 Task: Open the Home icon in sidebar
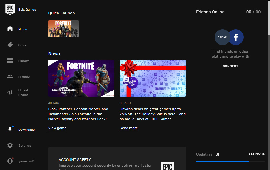10,29
